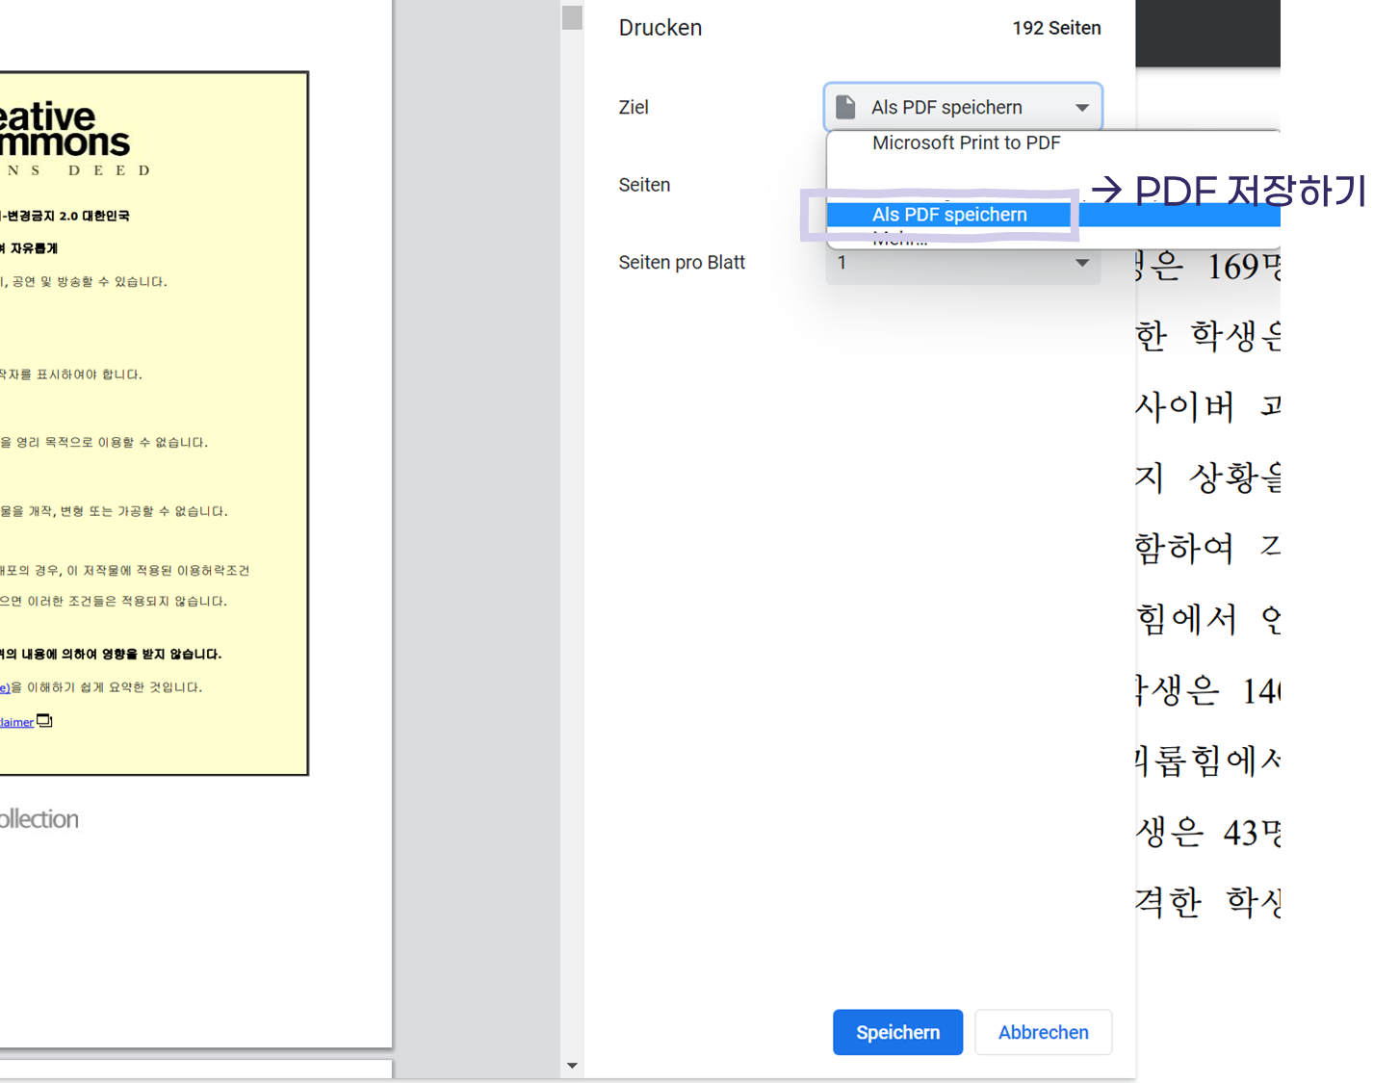Click the disclaimer link in preview page
The width and height of the screenshot is (1399, 1083).
point(16,722)
